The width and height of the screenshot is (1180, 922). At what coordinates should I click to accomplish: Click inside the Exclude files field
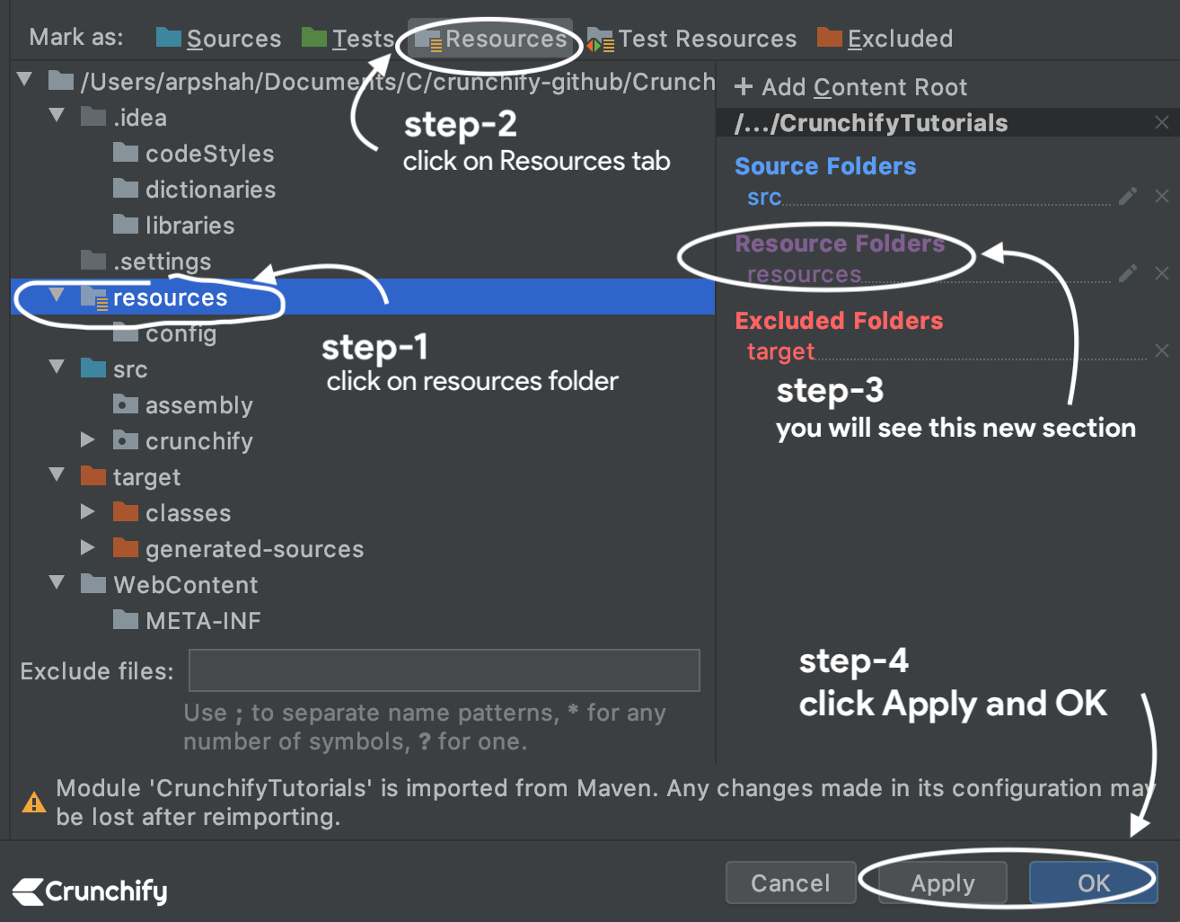click(x=444, y=670)
